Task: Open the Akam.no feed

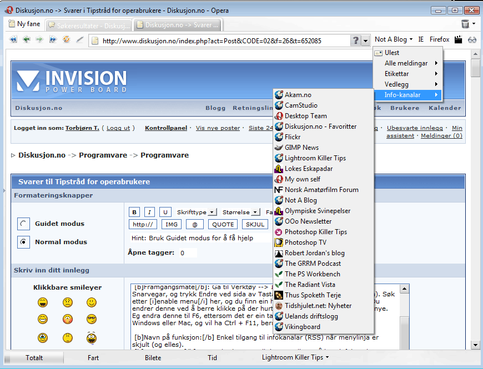Action: [324, 95]
